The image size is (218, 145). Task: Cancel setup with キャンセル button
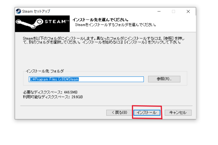(x=178, y=113)
